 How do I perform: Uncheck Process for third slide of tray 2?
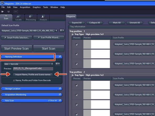[76, 105]
